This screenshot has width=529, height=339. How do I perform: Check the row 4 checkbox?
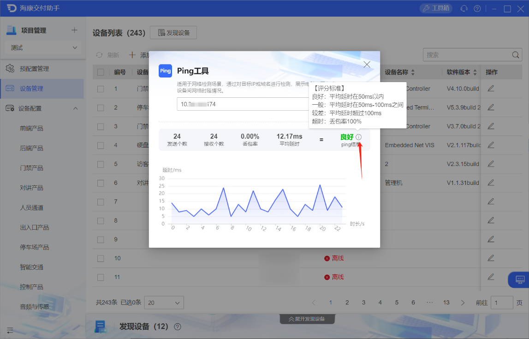[101, 145]
